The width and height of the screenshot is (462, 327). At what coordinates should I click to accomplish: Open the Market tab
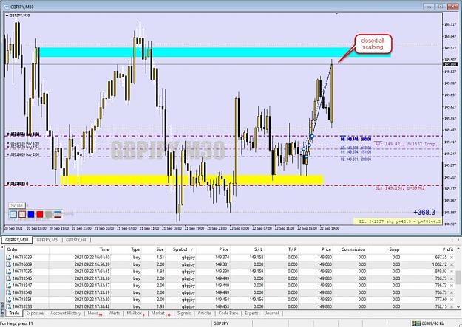[160, 314]
